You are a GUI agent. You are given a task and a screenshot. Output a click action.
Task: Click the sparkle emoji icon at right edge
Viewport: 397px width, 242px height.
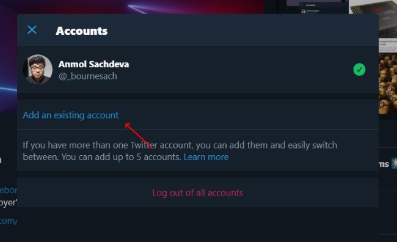(394, 163)
